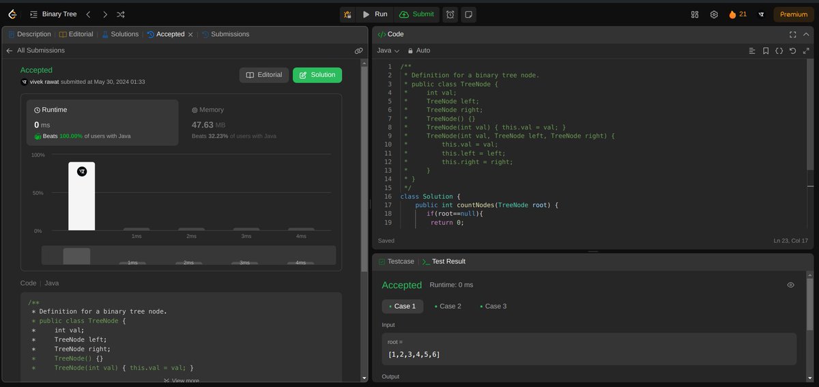Screen dimensions: 819x387
Task: Switch to the Editorial tab
Action: tap(76, 34)
